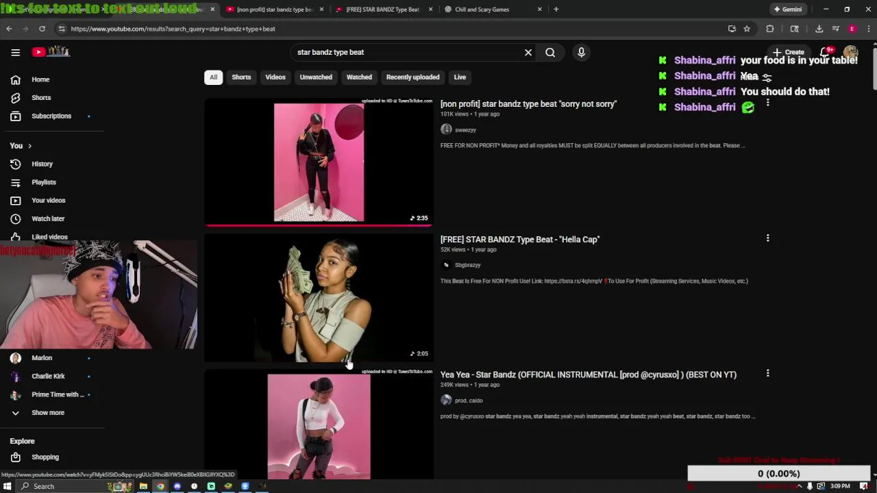Click the YouTube search input field
Viewport: 877px width, 493px height.
(x=408, y=52)
